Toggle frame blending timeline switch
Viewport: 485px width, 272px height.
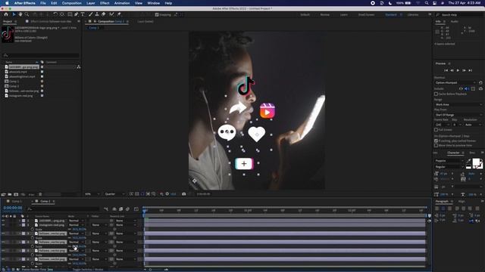(121, 209)
